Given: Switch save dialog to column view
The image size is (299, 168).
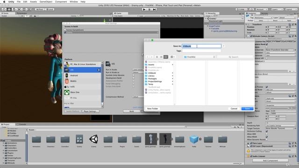Looking at the screenshot, I should (166, 57).
